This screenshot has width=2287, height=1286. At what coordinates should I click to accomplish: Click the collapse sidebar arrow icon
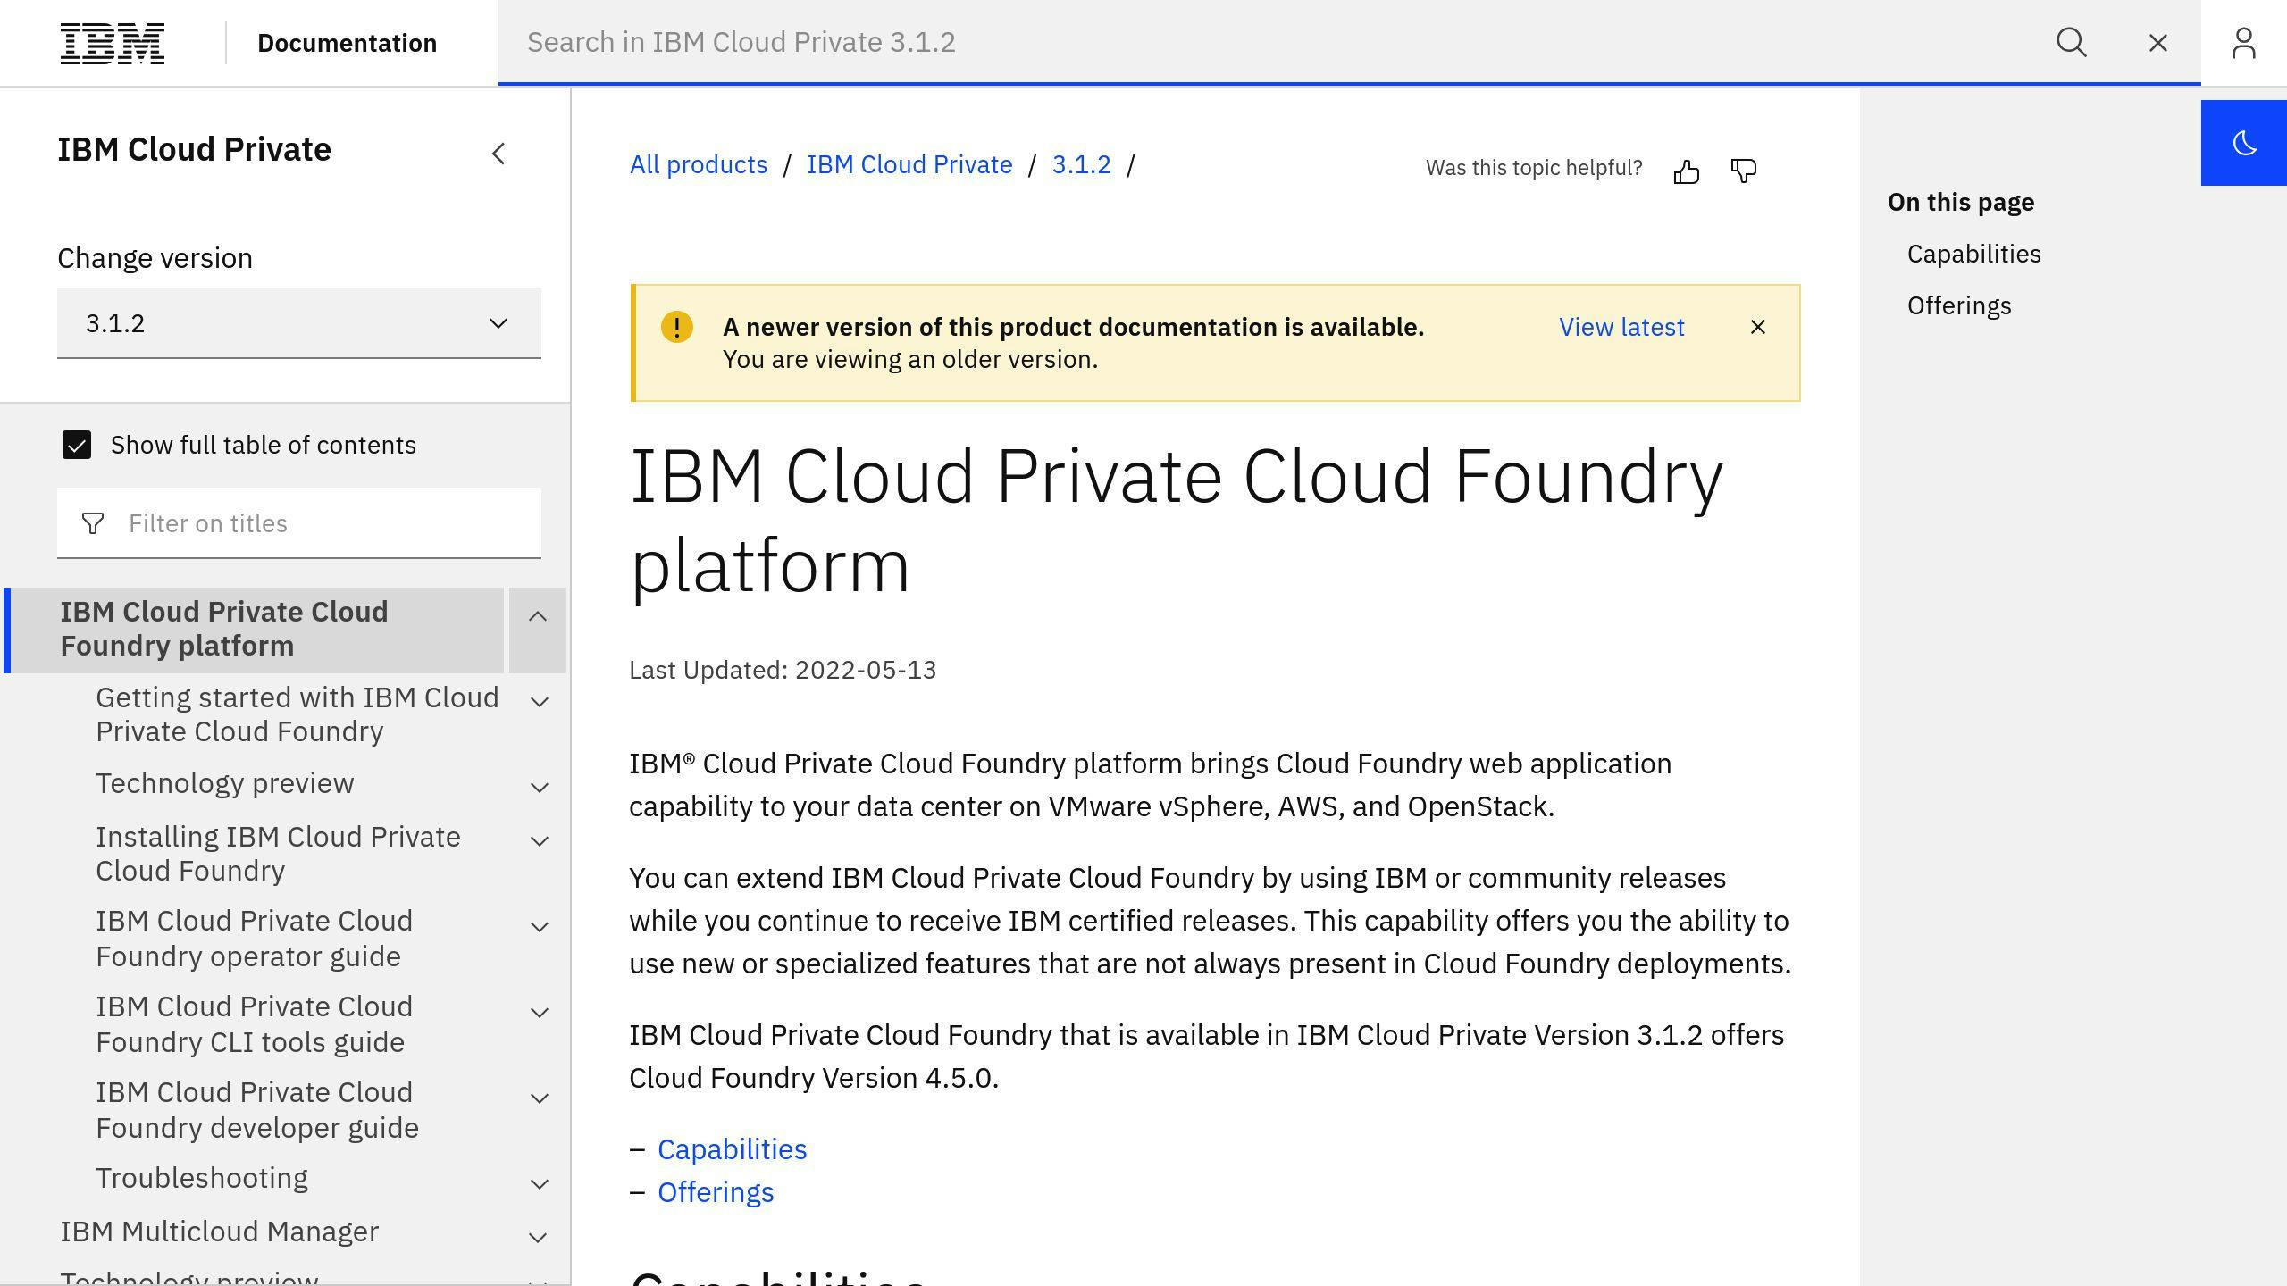pyautogui.click(x=498, y=153)
